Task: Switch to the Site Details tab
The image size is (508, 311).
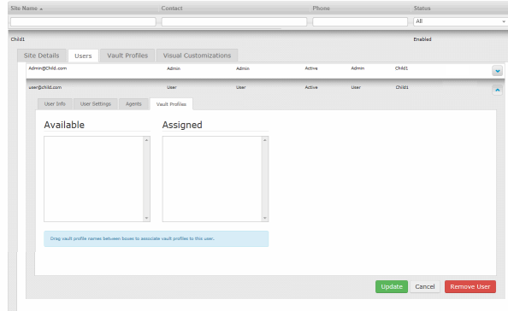Action: (x=41, y=56)
